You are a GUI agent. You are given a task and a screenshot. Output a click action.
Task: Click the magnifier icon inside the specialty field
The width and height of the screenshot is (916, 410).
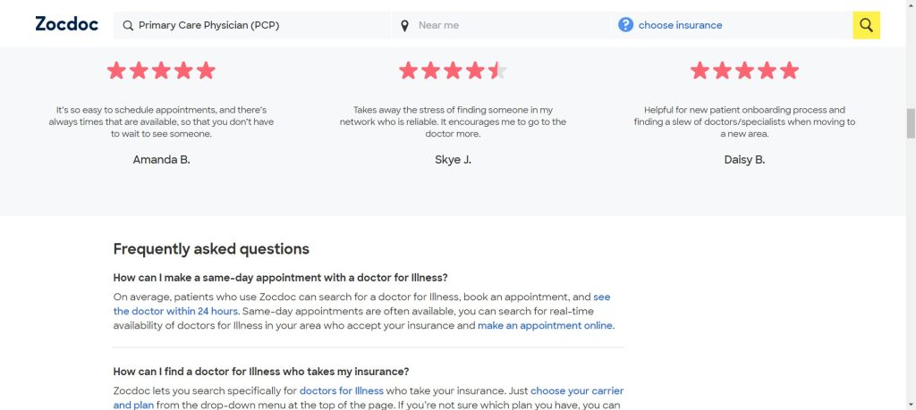(x=128, y=25)
